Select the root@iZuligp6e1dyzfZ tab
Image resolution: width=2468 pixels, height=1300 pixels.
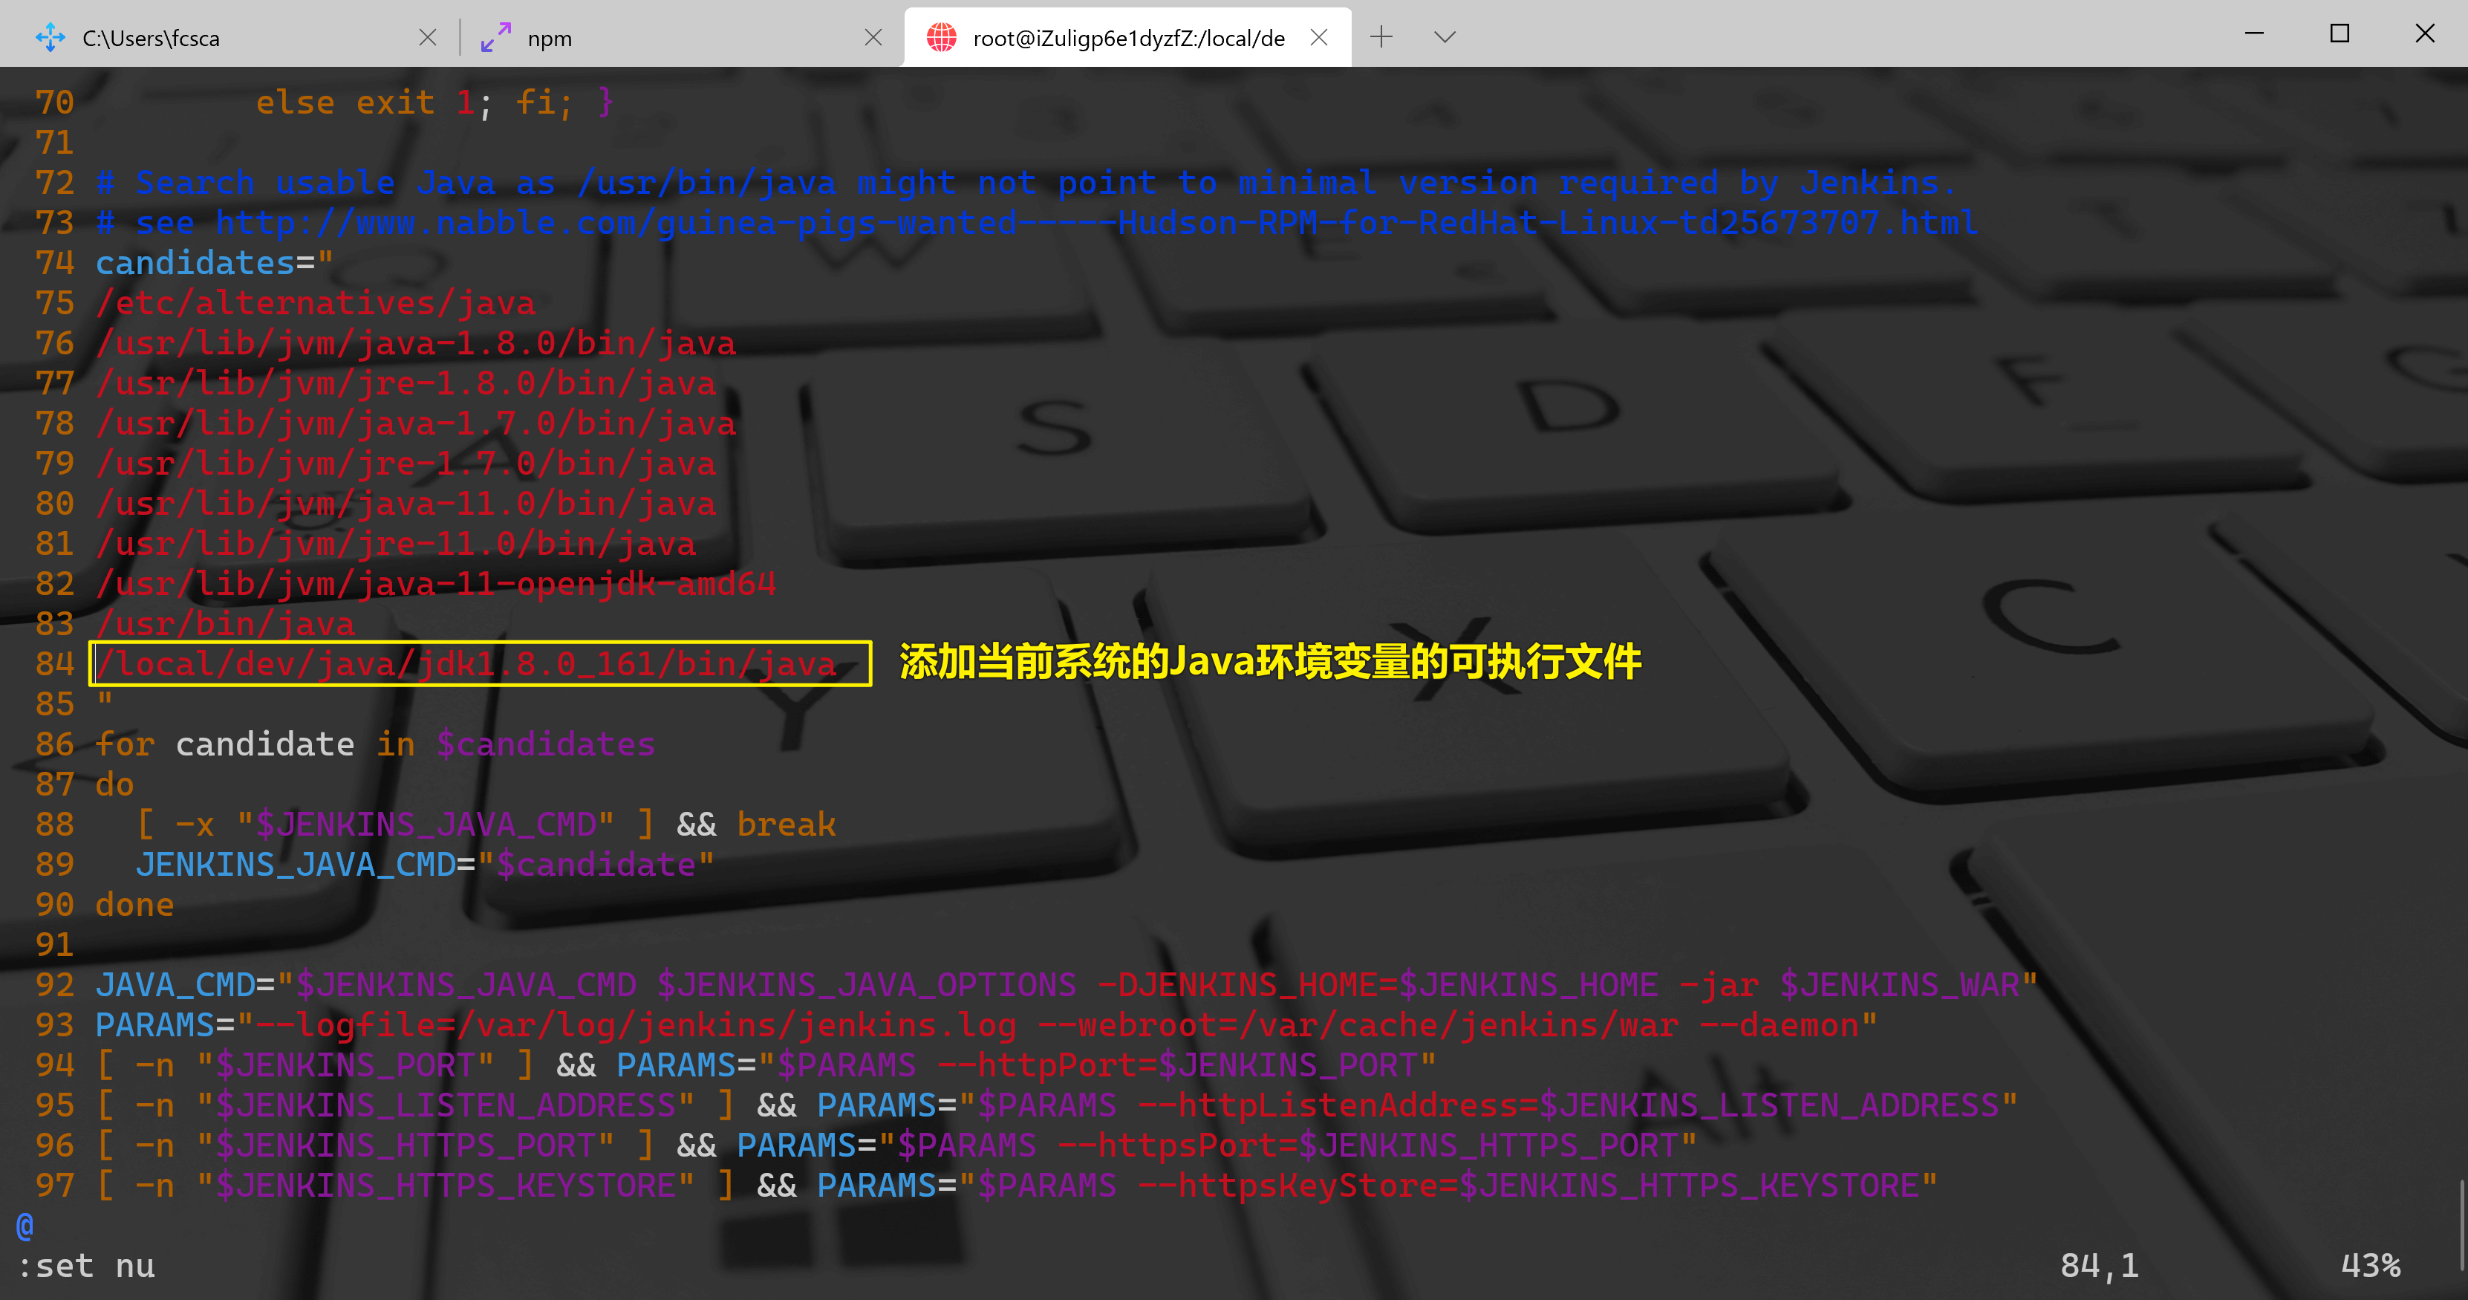point(1127,39)
